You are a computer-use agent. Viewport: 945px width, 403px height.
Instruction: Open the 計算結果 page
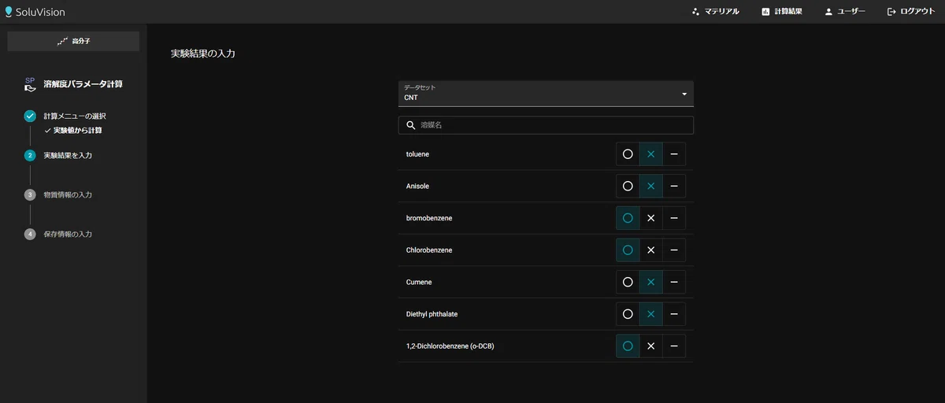[782, 12]
